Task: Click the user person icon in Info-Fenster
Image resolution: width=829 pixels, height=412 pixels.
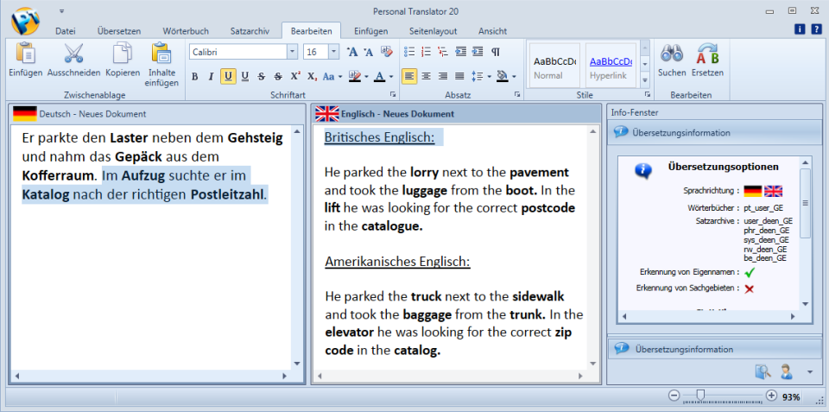Action: pyautogui.click(x=786, y=371)
